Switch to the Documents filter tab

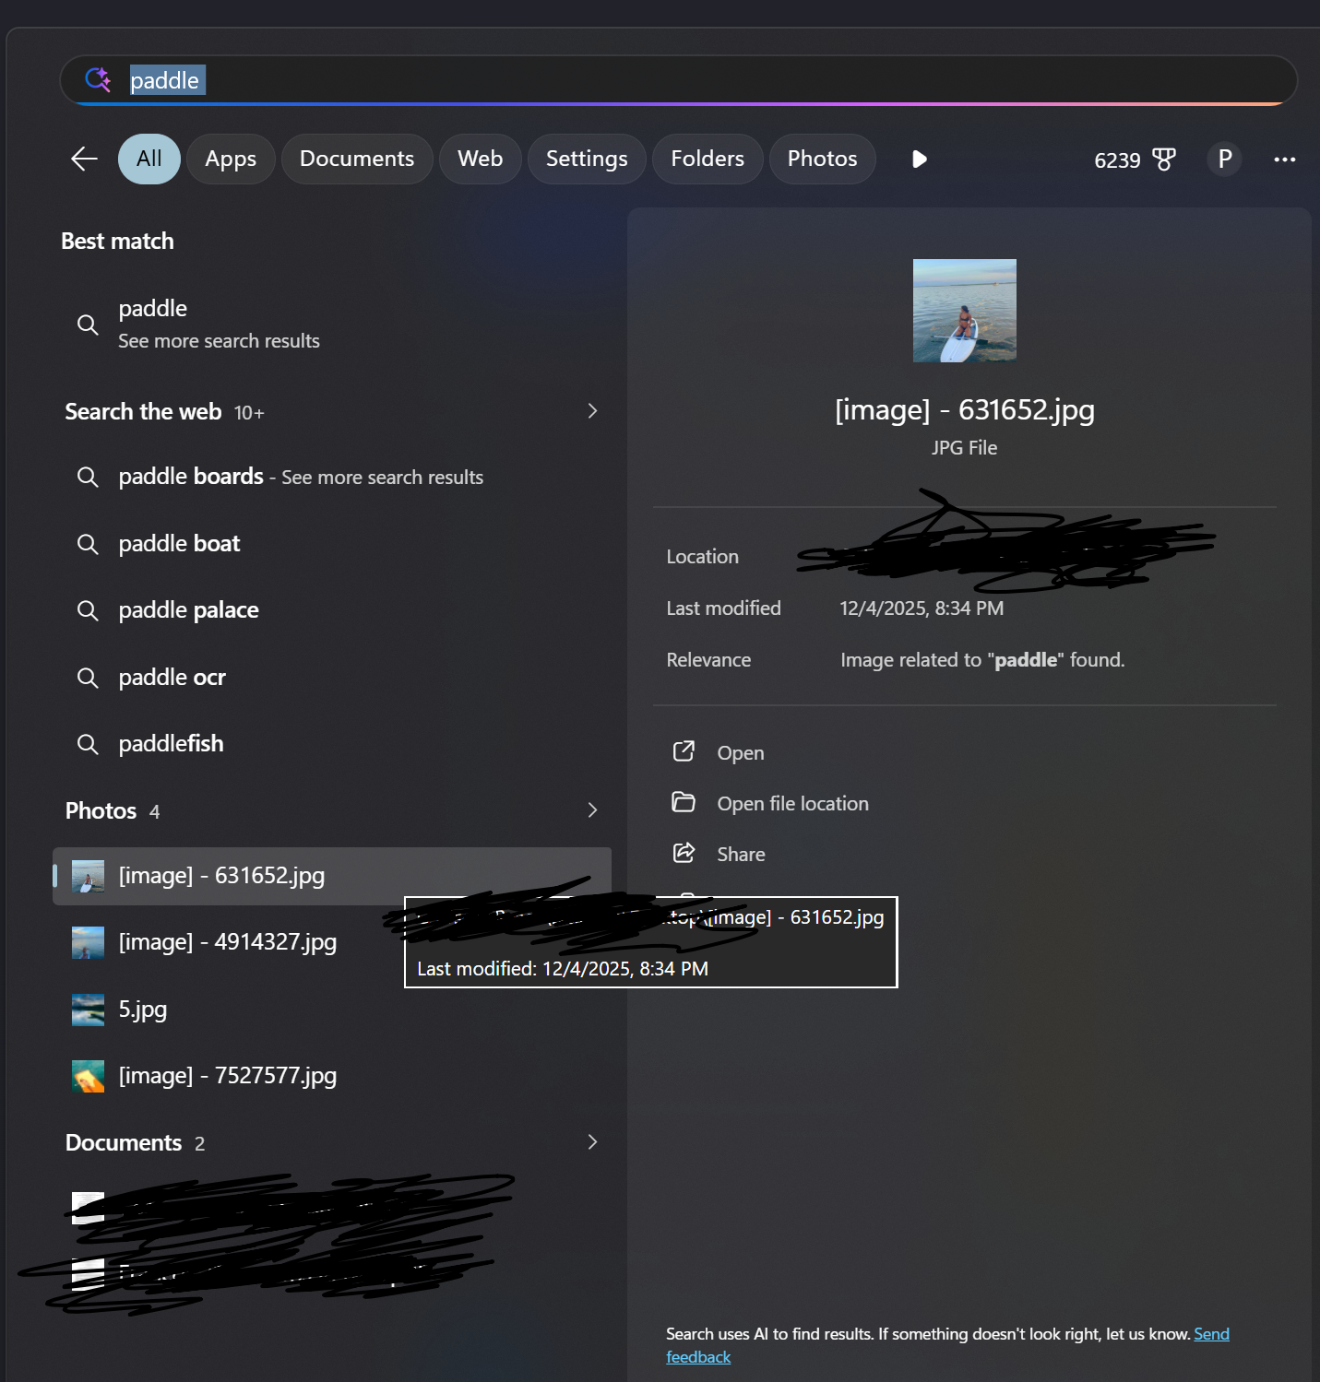357,159
